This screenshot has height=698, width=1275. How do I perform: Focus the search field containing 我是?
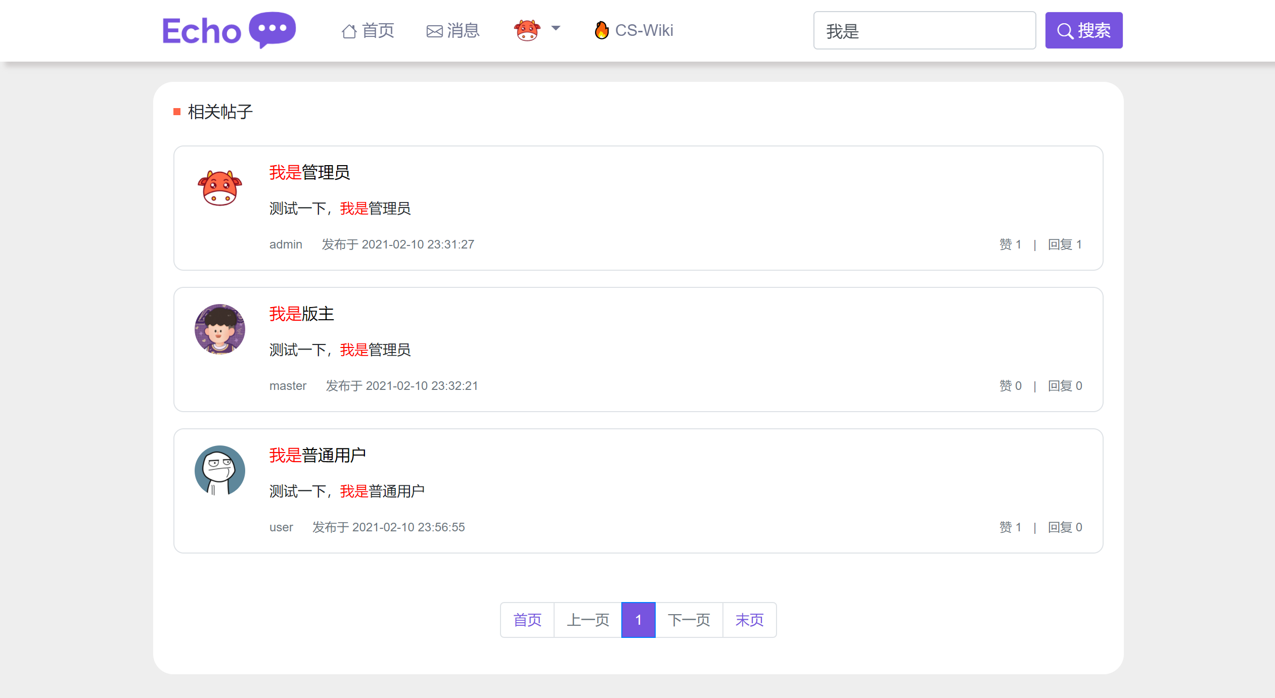point(924,30)
